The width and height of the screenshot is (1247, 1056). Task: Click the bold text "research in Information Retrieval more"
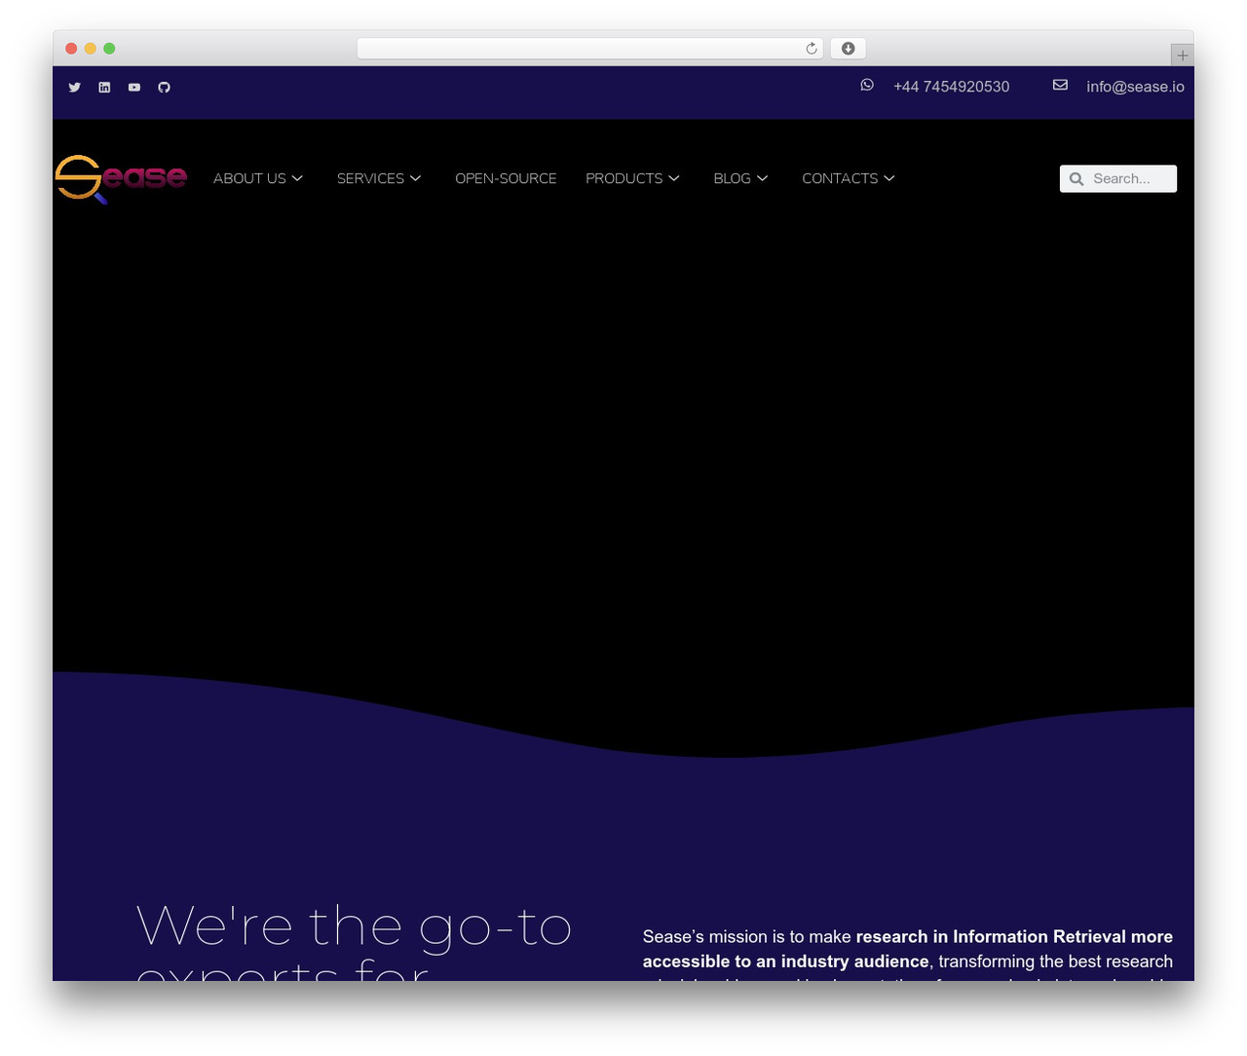(1014, 936)
